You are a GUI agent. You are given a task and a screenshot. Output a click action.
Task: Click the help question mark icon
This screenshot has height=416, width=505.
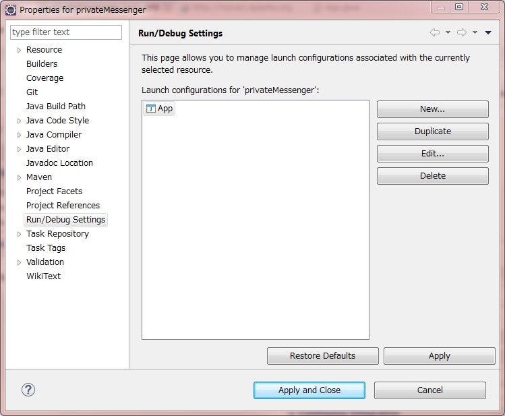tap(28, 390)
